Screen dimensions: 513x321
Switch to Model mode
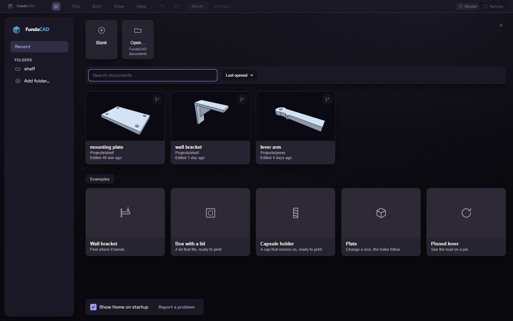click(467, 6)
